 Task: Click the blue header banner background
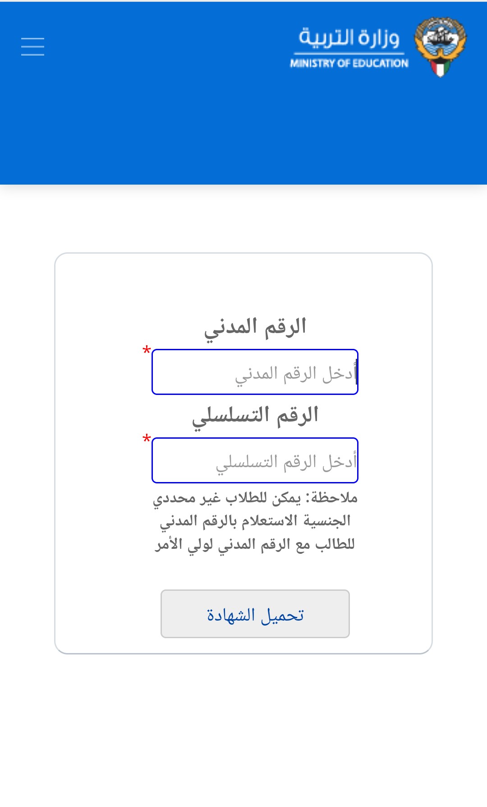click(x=180, y=126)
